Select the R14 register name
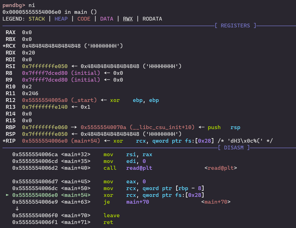The width and height of the screenshot is (296, 228). point(11,114)
